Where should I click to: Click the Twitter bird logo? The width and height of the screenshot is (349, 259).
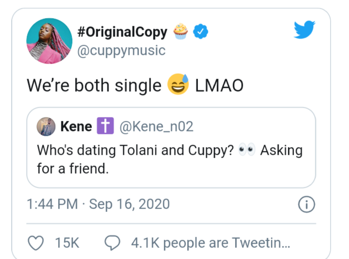point(304,30)
